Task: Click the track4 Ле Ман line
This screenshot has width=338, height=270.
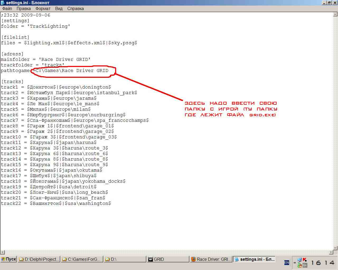Action: pyautogui.click(x=50, y=104)
